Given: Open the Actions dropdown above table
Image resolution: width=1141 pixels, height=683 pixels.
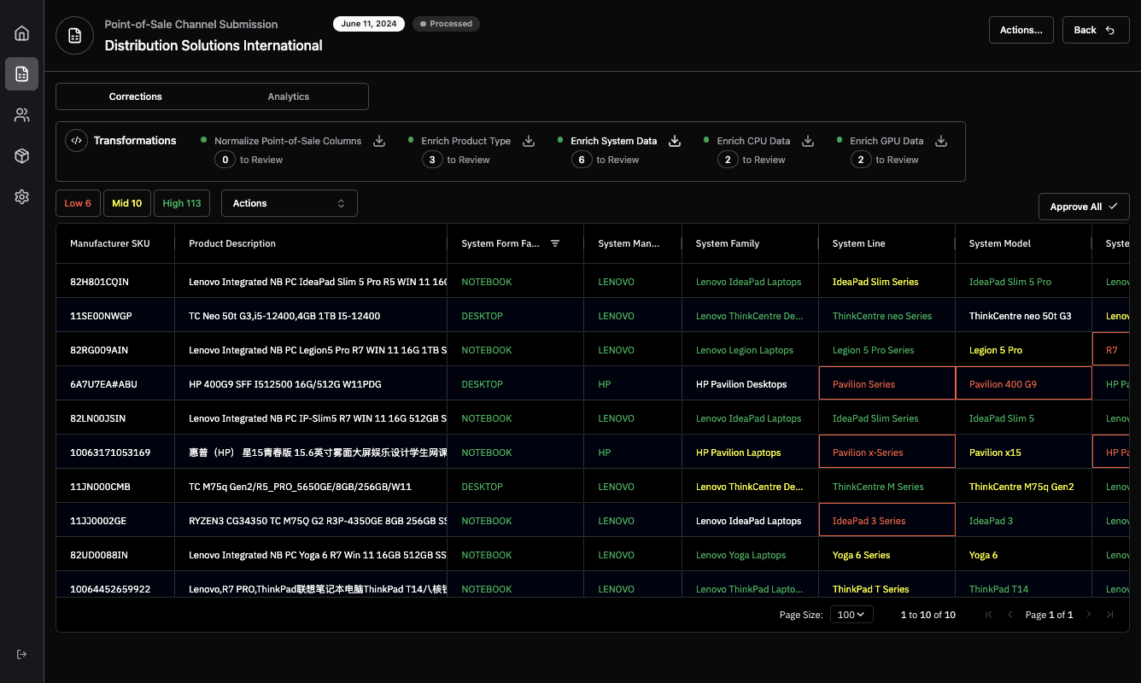Looking at the screenshot, I should [290, 203].
